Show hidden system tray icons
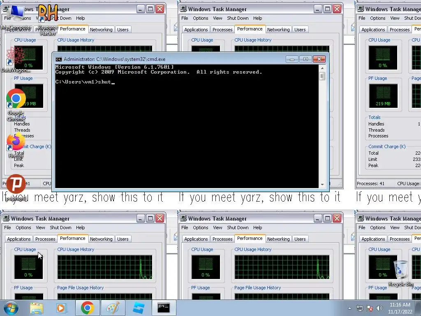Viewport: 421px width, 316px height. (349, 308)
